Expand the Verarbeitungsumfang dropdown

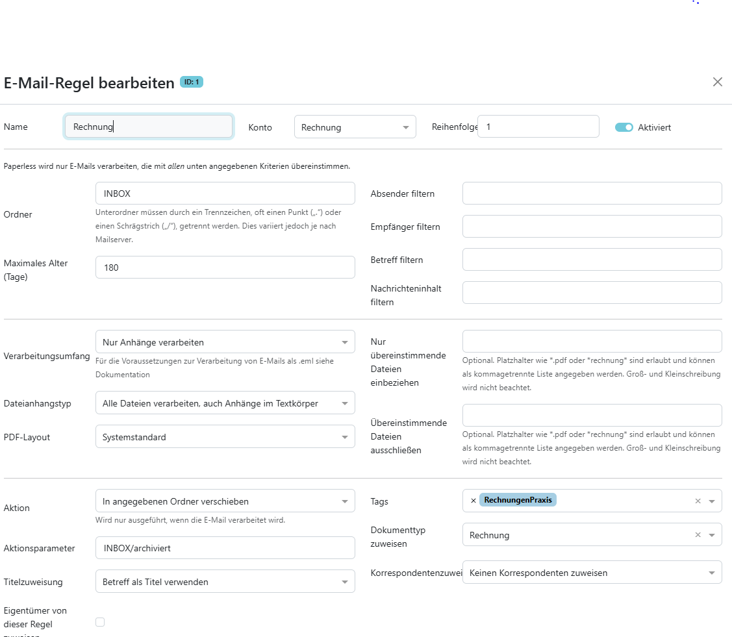pos(225,342)
